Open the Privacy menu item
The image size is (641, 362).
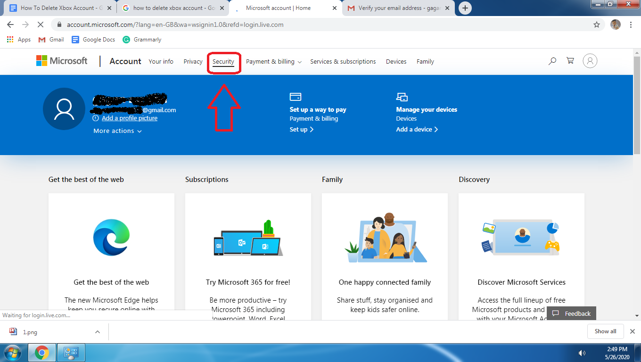coord(193,61)
